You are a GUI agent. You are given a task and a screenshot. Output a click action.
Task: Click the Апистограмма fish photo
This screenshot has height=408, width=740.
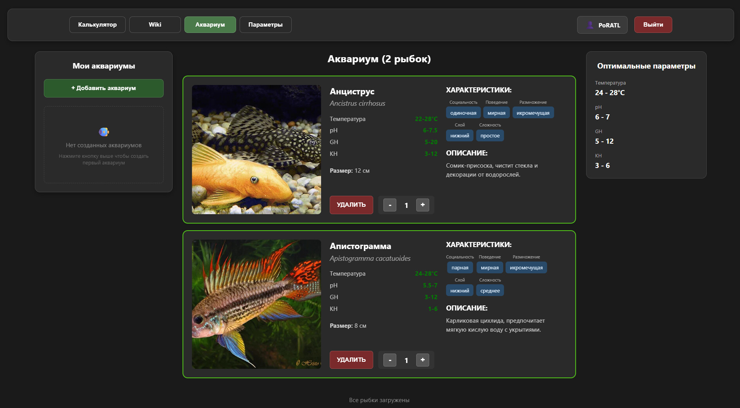point(256,304)
